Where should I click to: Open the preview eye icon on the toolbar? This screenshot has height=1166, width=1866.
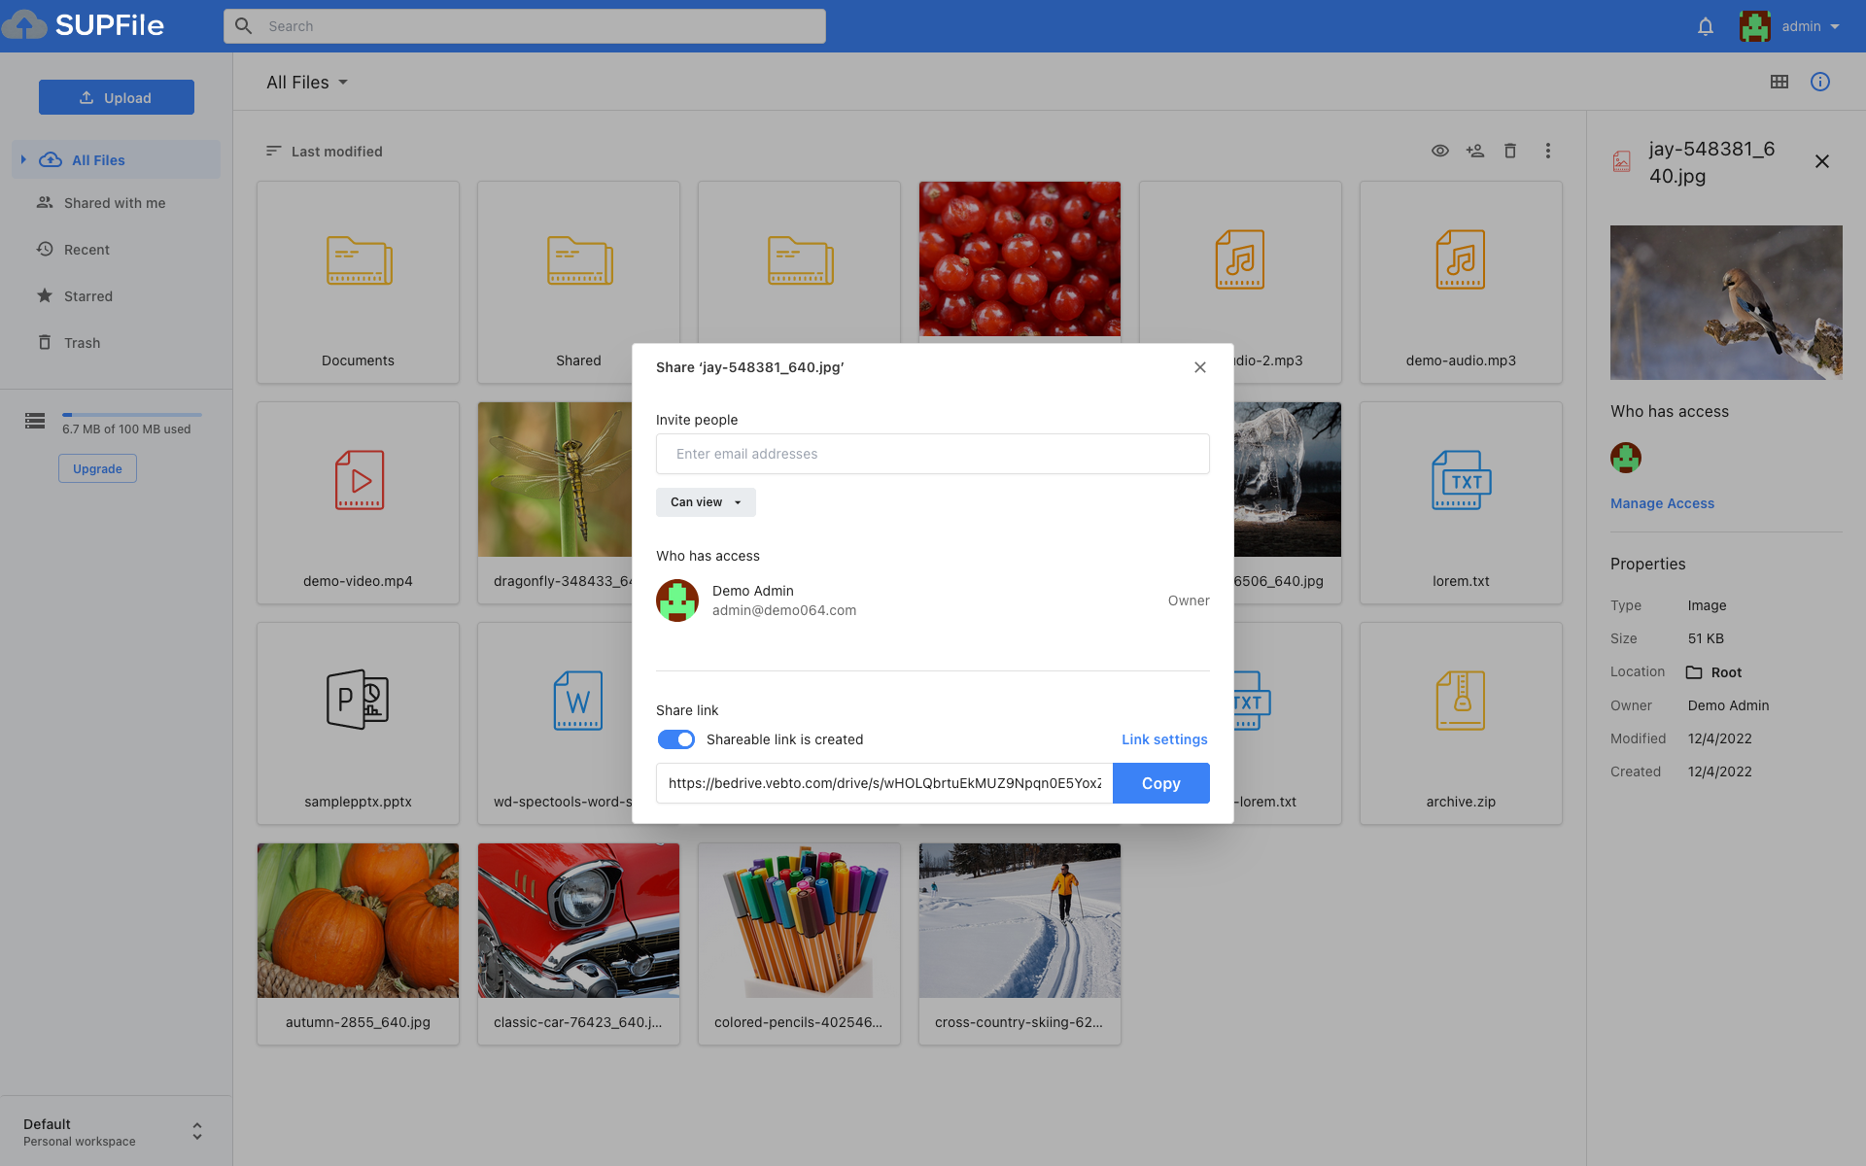click(x=1440, y=151)
